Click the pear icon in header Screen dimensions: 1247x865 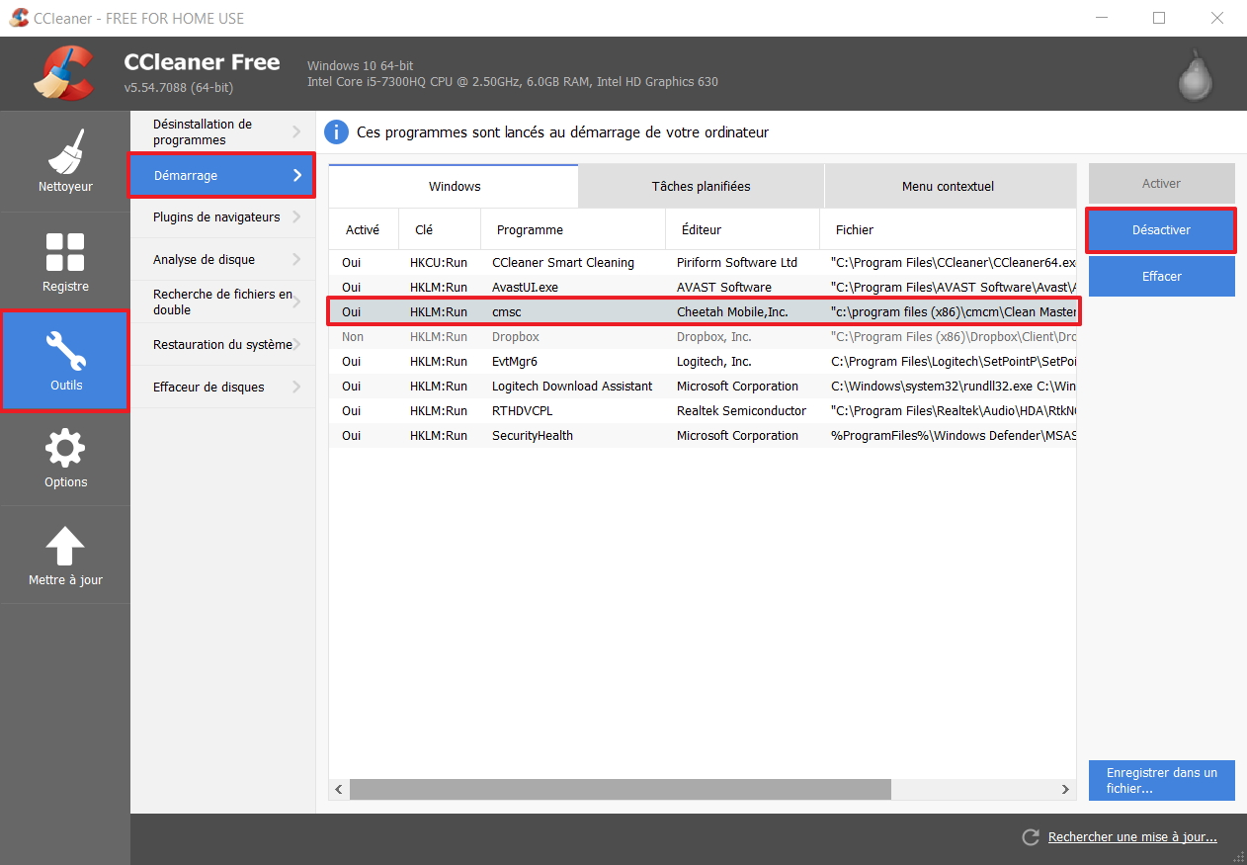(1198, 74)
